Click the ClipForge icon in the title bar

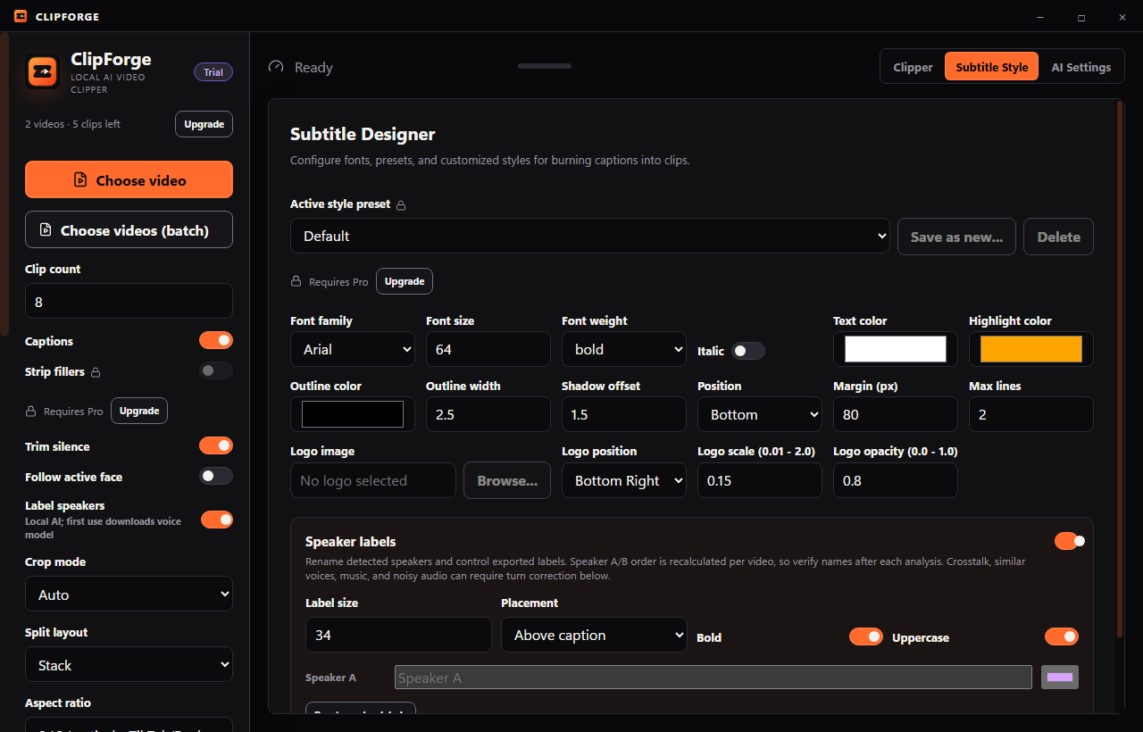click(x=21, y=16)
